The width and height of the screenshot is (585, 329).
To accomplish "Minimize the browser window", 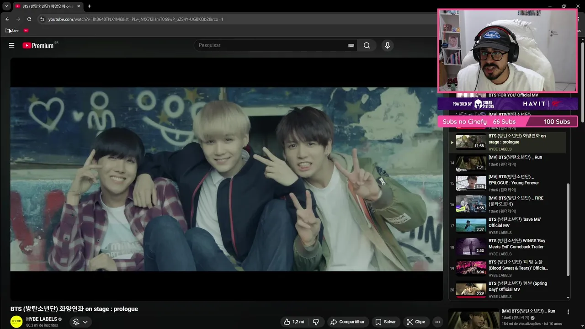I will point(550,6).
